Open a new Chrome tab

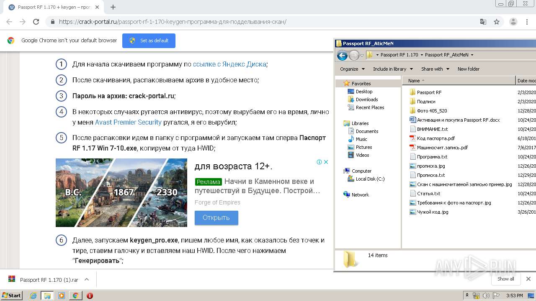[113, 7]
